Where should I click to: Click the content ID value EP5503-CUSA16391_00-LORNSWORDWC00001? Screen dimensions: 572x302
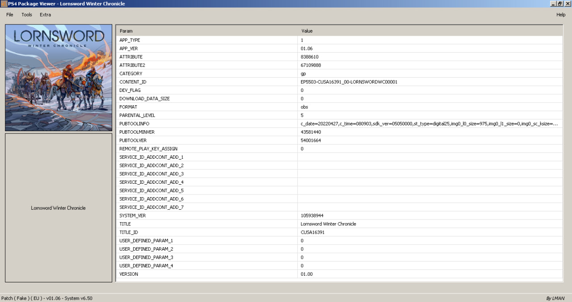(349, 82)
